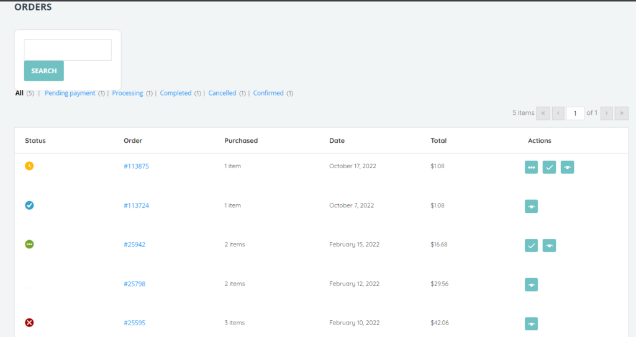636x337 pixels.
Task: Click the current page number field
Action: point(575,113)
